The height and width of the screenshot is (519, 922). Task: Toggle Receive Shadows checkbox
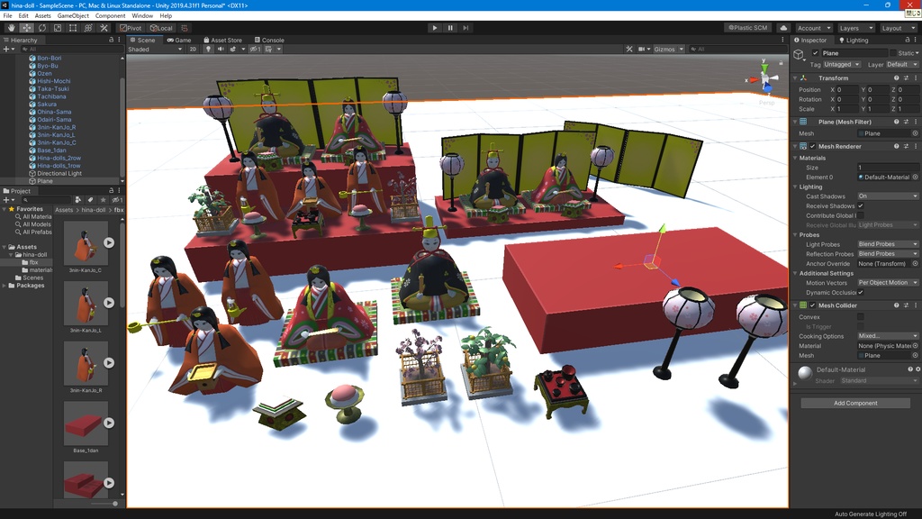point(861,206)
